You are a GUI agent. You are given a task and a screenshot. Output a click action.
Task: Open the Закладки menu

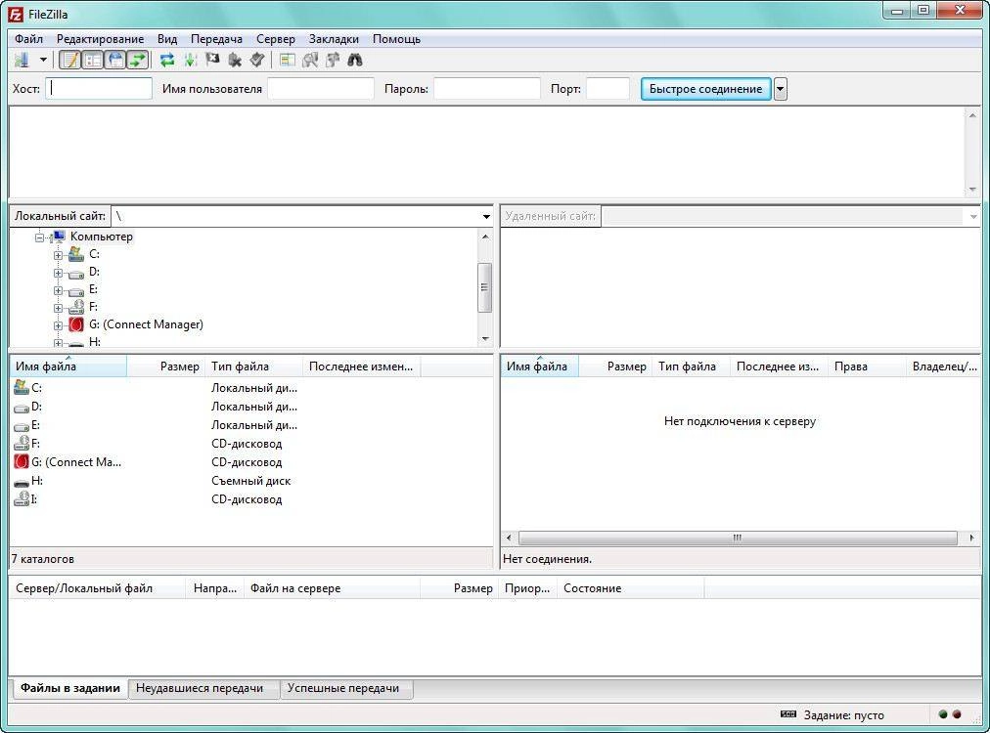[334, 39]
